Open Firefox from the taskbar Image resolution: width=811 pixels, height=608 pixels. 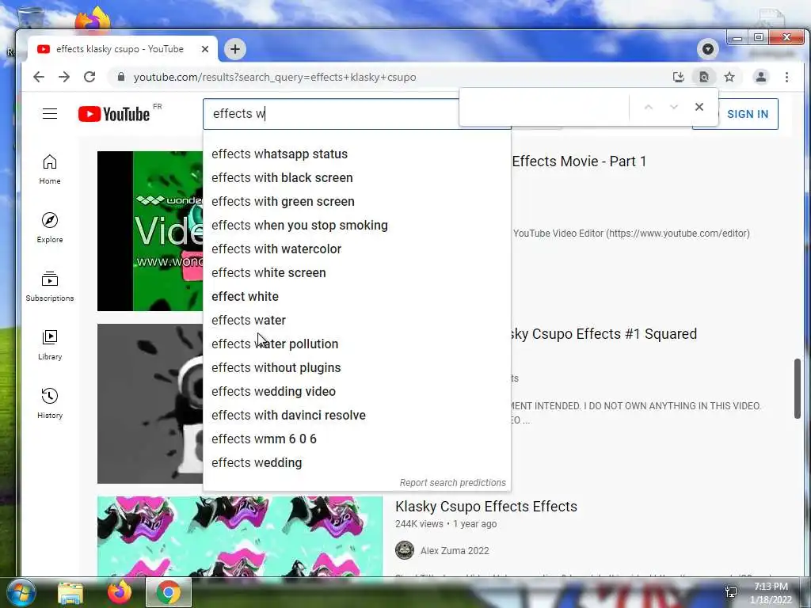point(120,592)
